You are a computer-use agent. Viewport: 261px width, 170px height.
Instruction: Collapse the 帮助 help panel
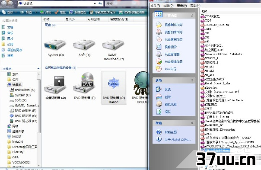(192, 123)
